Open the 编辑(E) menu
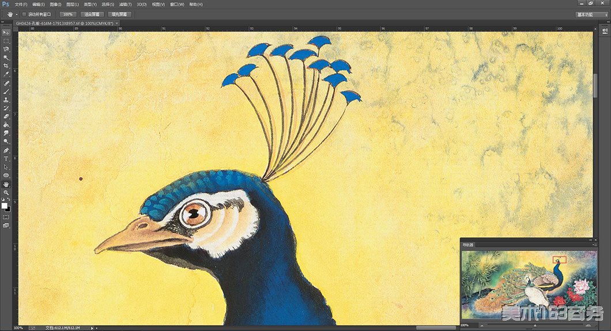611x331 pixels. pos(38,4)
